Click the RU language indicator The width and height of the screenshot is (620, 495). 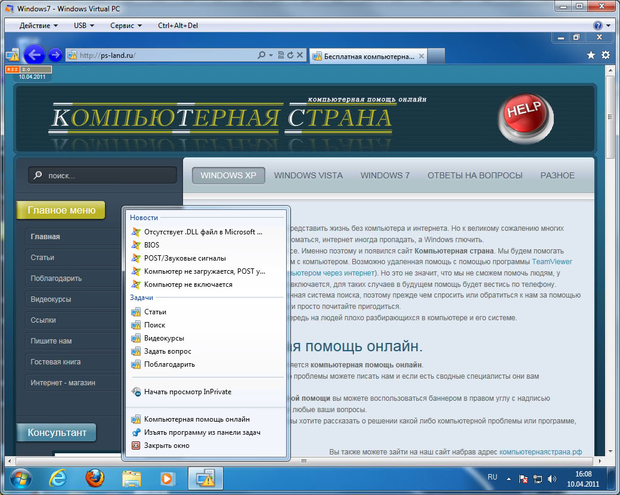pos(492,477)
